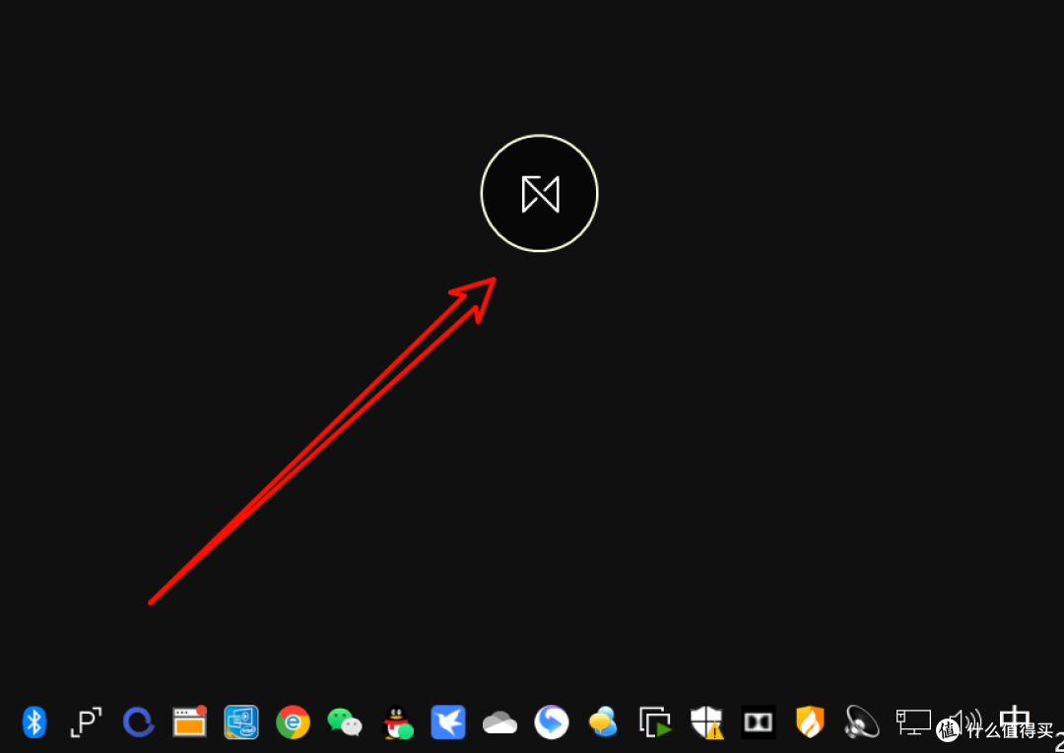Viewport: 1064px width, 753px height.
Task: Click the network monitor tray icon
Action: coord(913,722)
